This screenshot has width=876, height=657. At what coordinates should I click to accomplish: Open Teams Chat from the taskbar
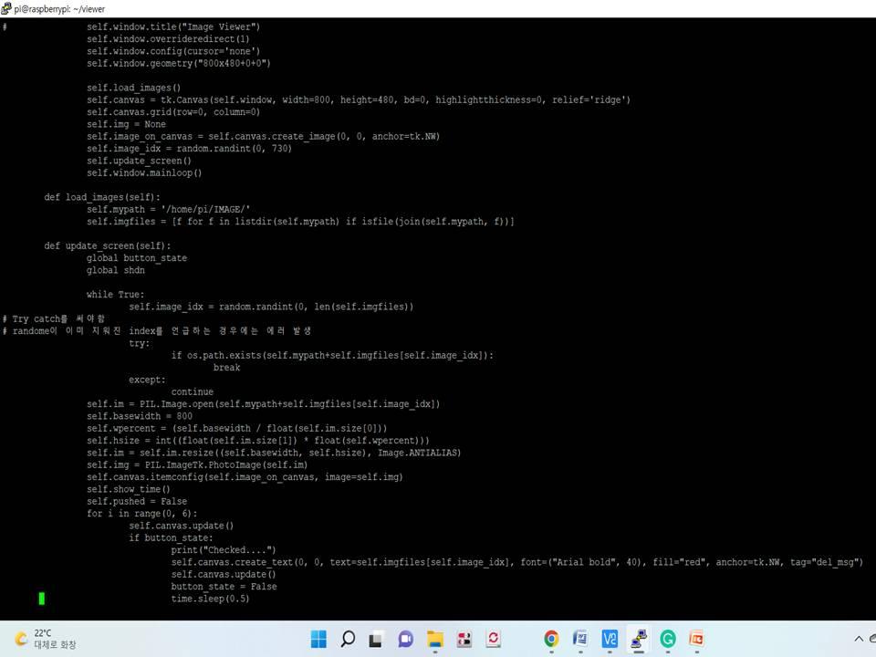click(405, 639)
